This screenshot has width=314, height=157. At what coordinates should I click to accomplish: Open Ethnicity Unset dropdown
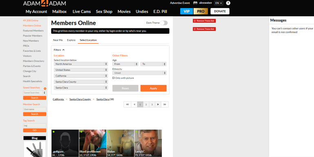139,73
